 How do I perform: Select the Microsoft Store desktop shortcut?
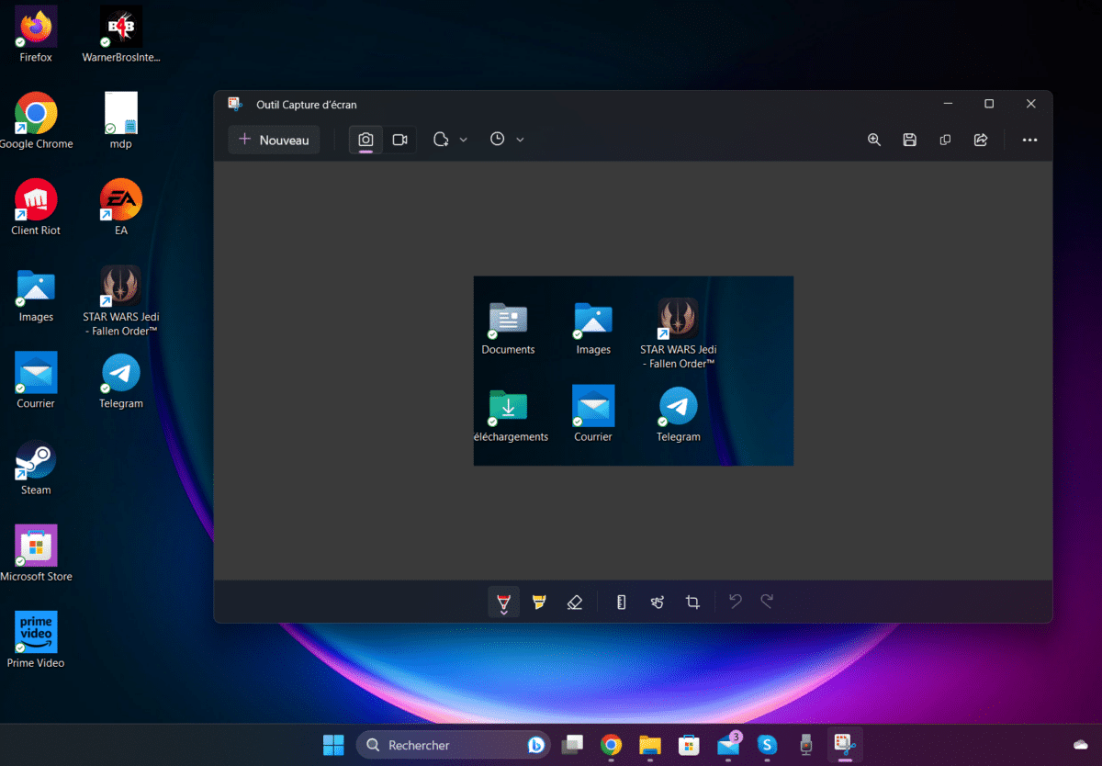36,554
